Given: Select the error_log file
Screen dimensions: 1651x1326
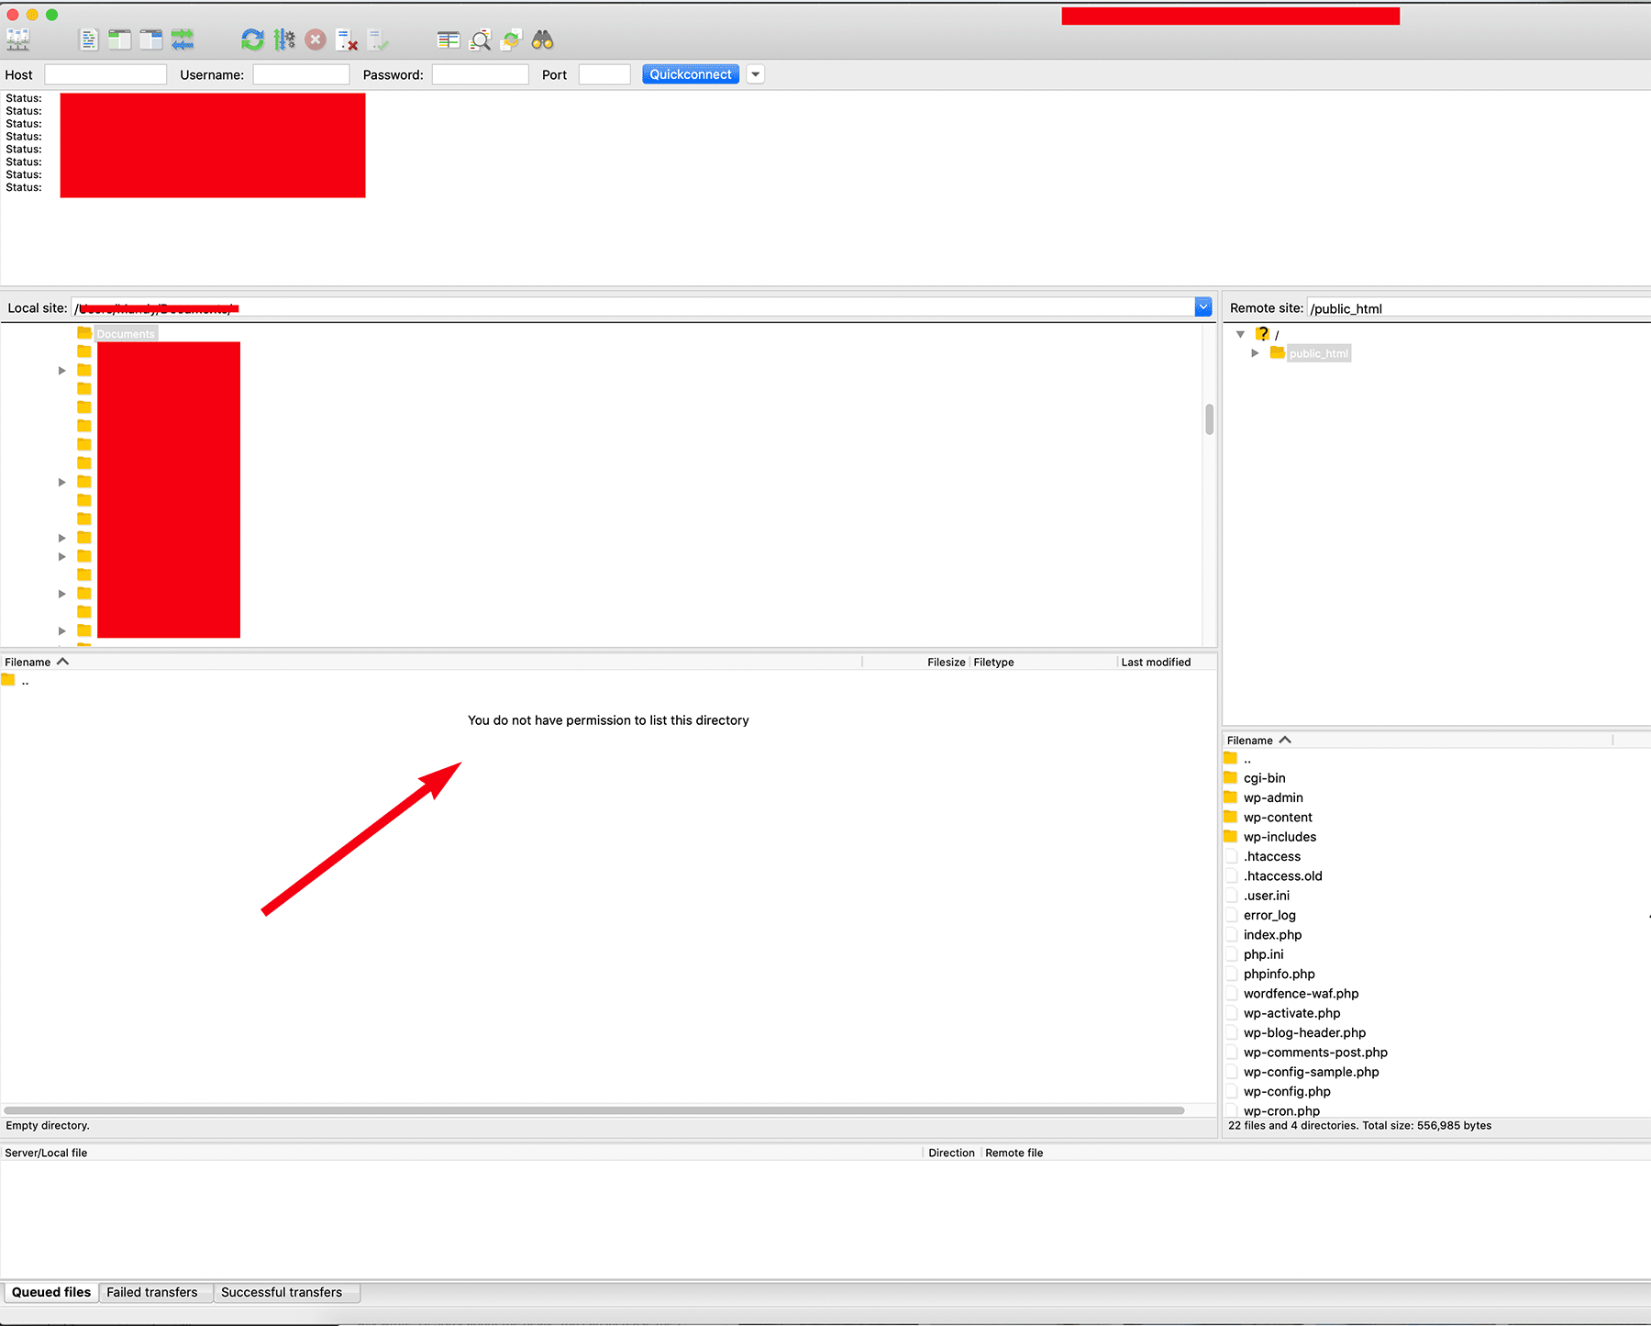Looking at the screenshot, I should pyautogui.click(x=1269, y=915).
